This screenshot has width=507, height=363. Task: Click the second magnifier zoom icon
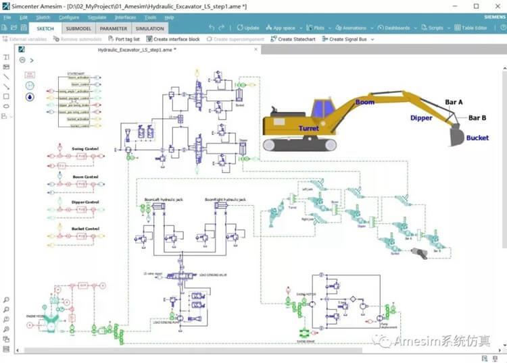click(x=6, y=310)
